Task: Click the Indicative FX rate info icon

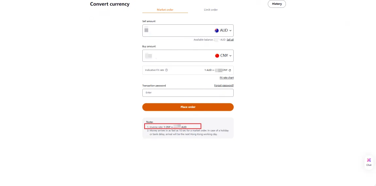Action: coord(166,70)
